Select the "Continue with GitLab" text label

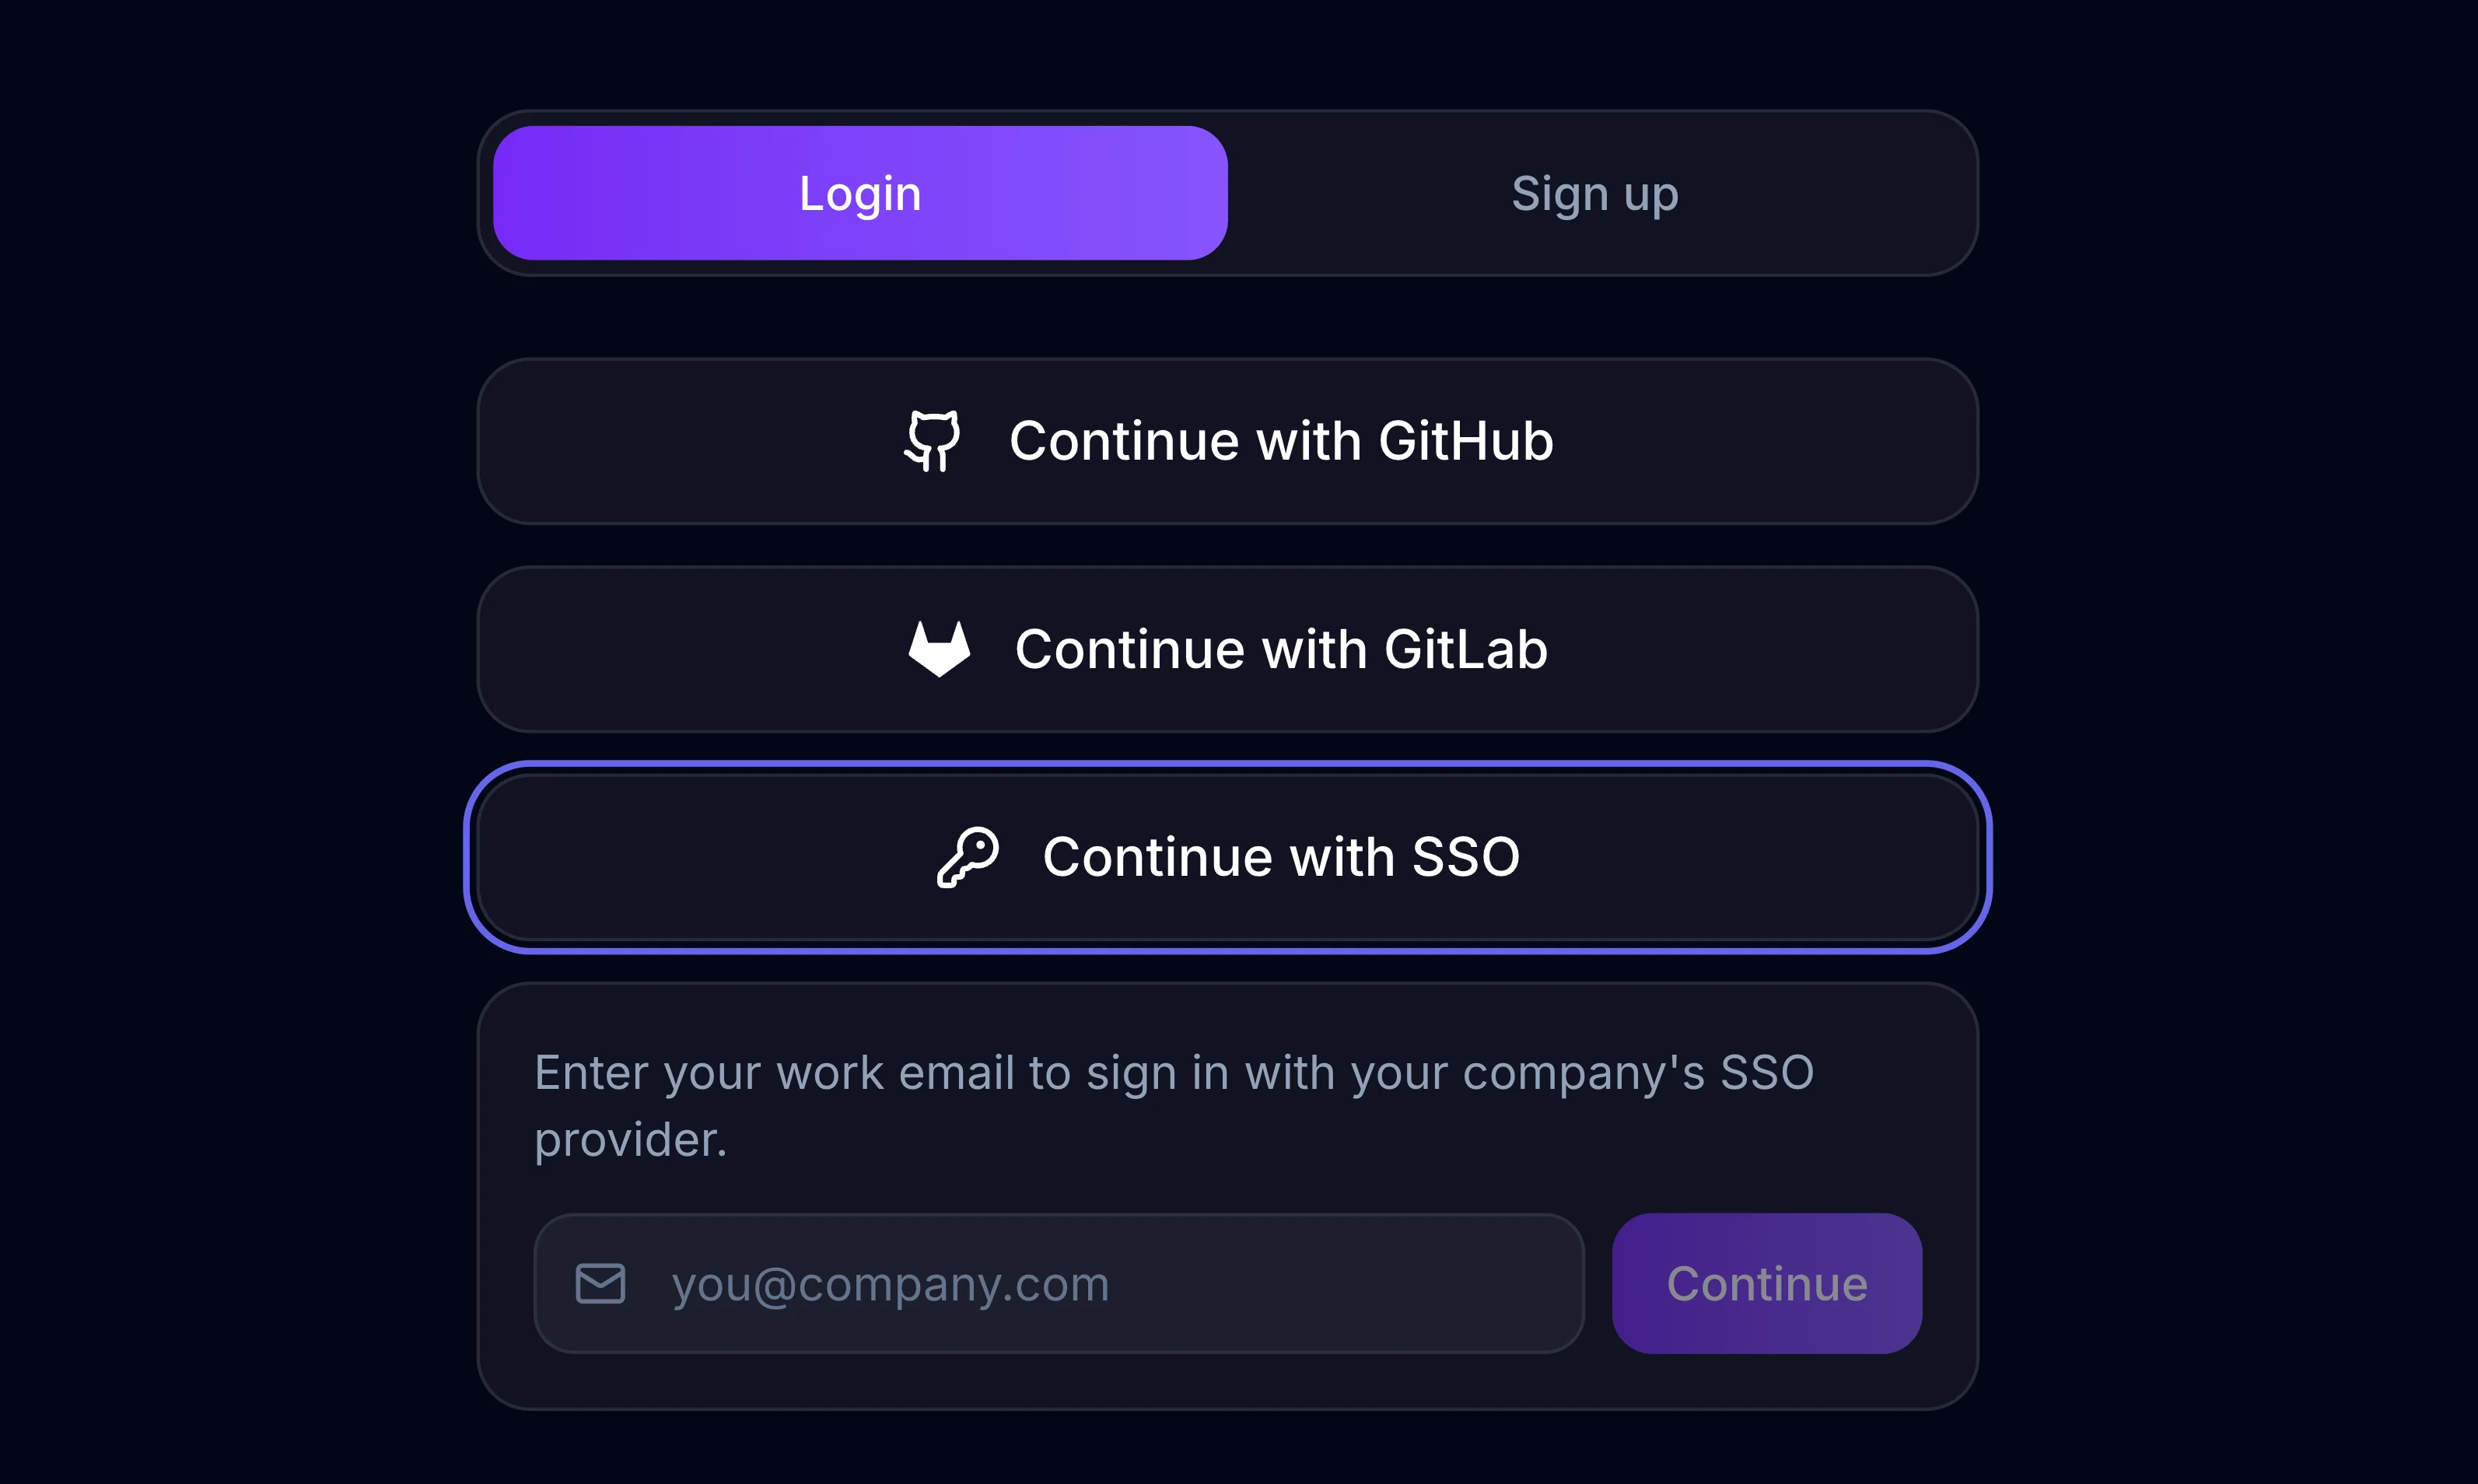click(x=1281, y=649)
